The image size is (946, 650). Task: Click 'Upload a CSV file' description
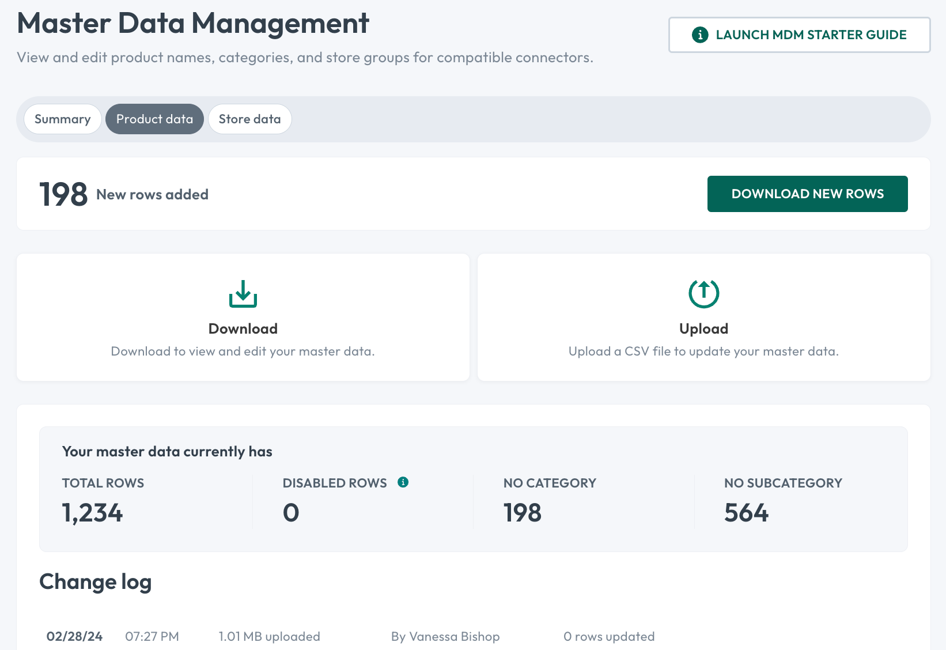point(703,352)
